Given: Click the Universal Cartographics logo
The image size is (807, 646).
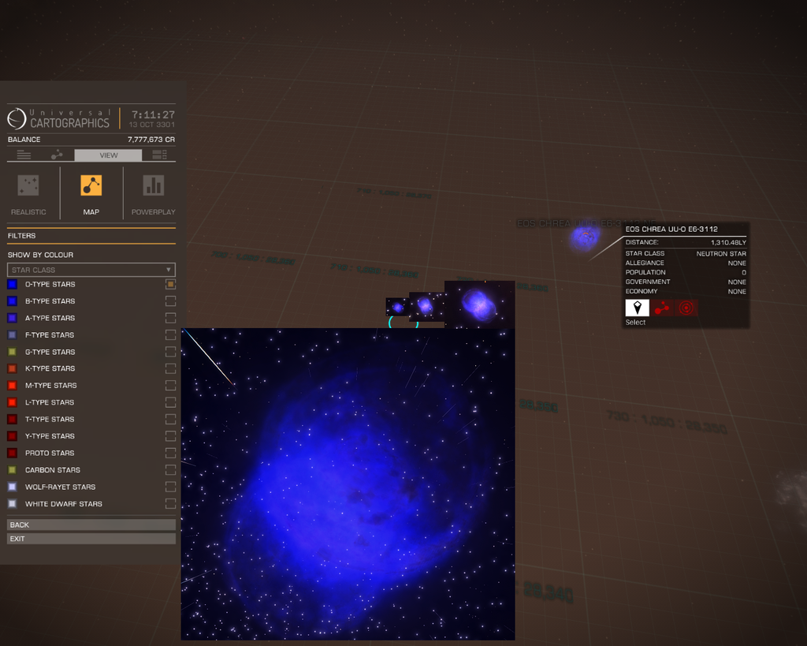Looking at the screenshot, I should tap(58, 118).
